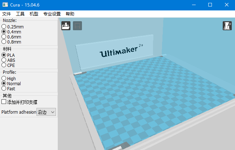Minimize the Cura window

point(194,5)
